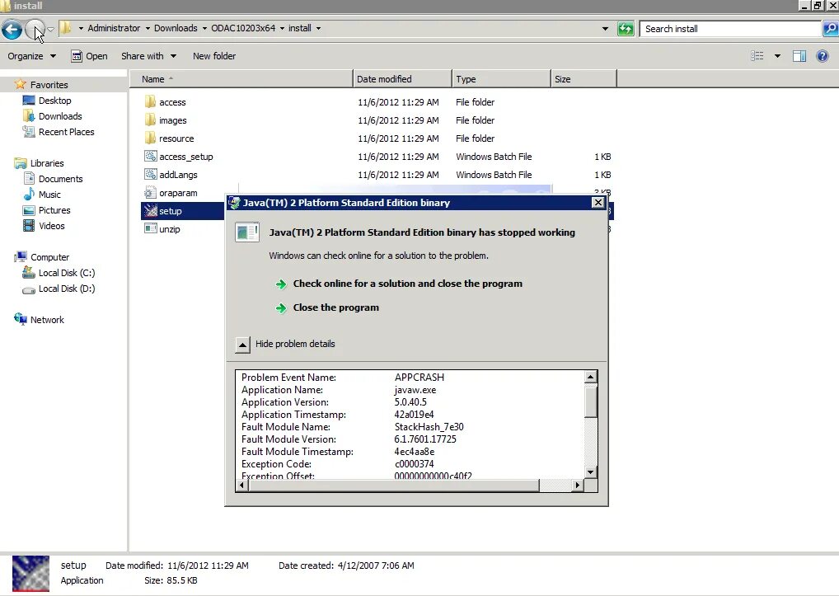
Task: Open the Organize menu
Action: (x=31, y=56)
